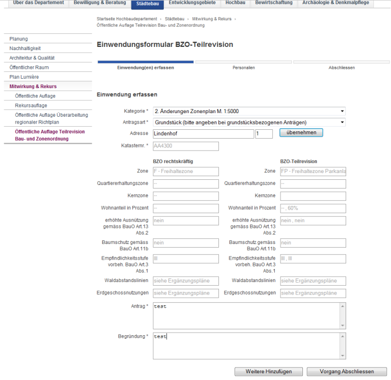
Task: Click Begründung scrollbar down arrow
Action: point(343,356)
